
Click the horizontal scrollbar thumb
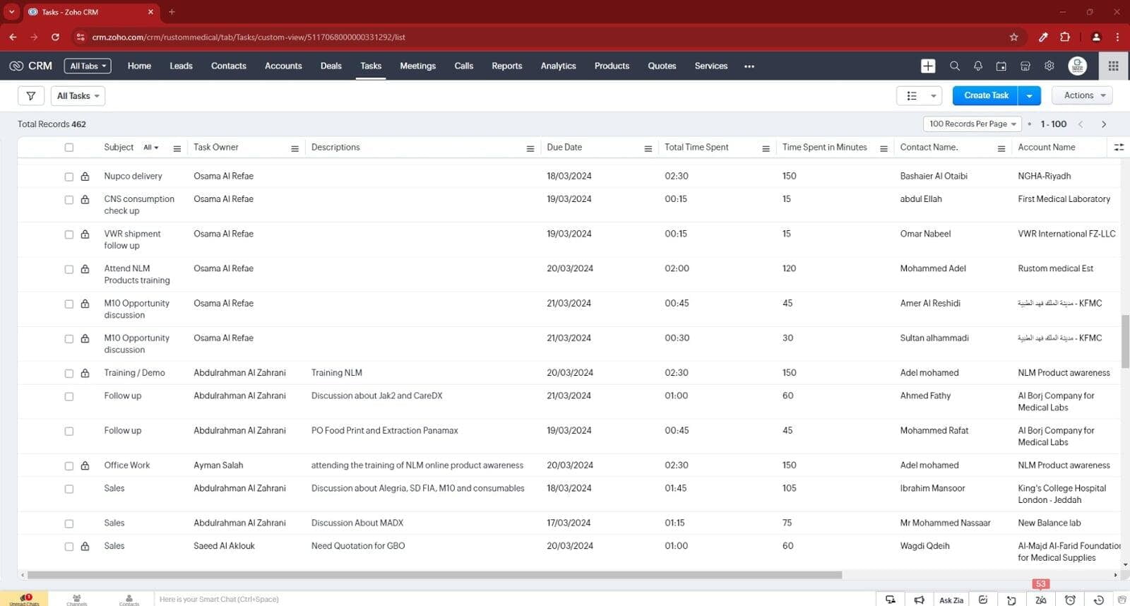coord(434,575)
